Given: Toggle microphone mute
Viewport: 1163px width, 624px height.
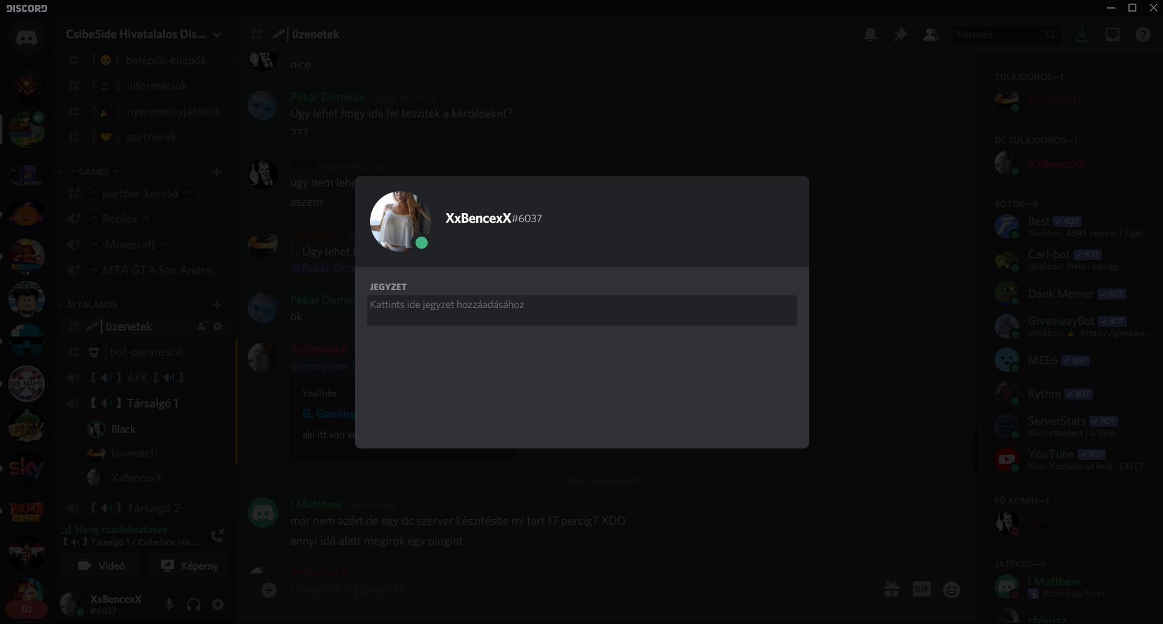Looking at the screenshot, I should point(170,604).
